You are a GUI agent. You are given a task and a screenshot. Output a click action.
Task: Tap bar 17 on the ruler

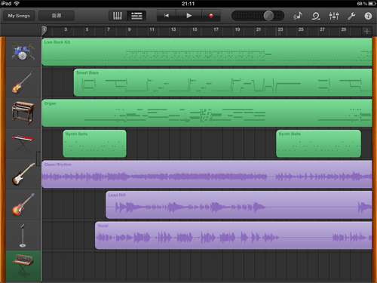click(x=216, y=29)
